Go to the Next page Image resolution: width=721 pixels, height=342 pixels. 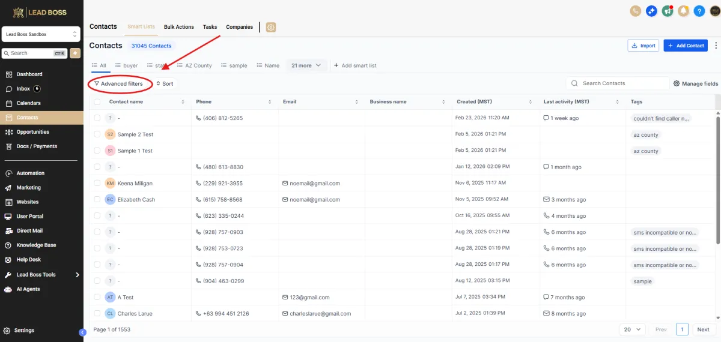(703, 329)
